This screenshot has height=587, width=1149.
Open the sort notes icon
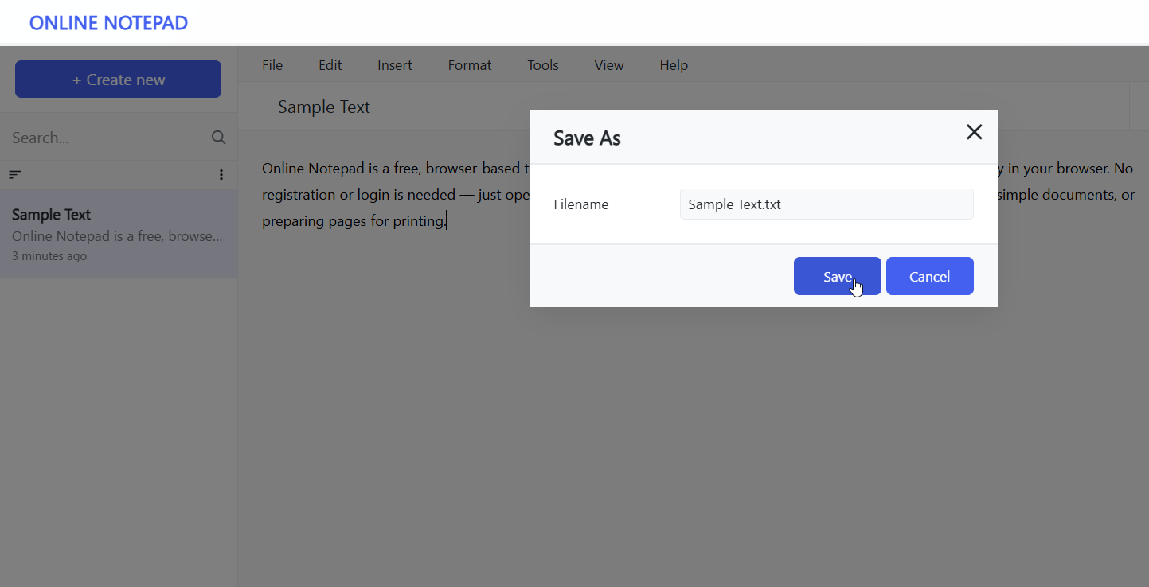tap(15, 175)
